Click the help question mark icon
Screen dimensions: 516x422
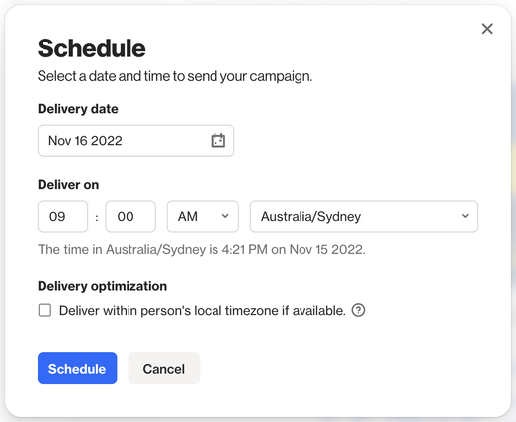[x=358, y=310]
